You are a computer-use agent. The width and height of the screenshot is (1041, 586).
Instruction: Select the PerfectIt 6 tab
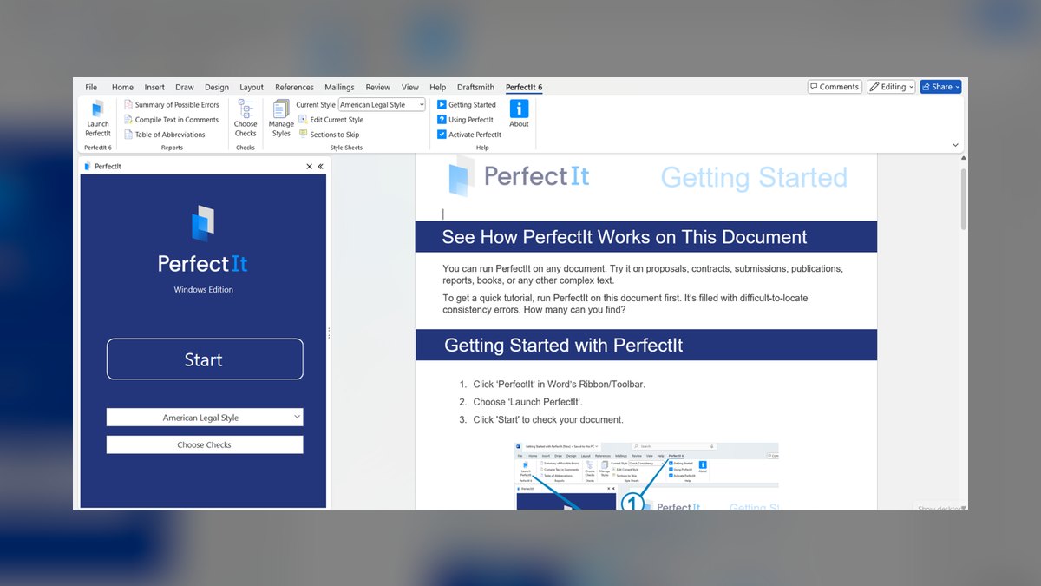[x=524, y=87]
